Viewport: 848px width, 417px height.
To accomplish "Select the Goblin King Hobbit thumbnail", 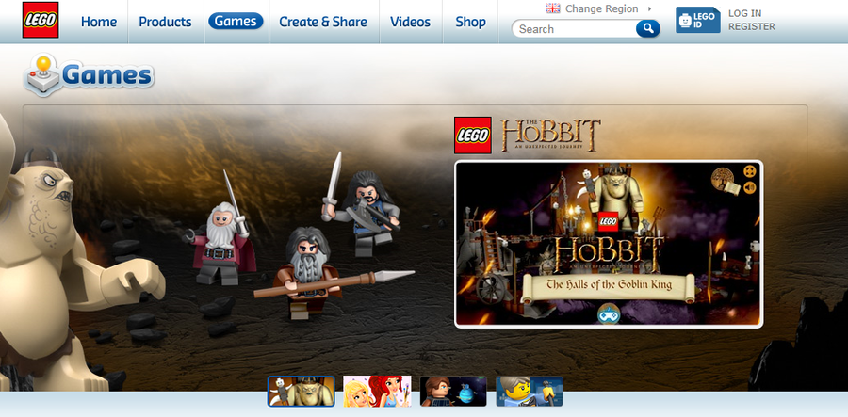I will tap(302, 392).
